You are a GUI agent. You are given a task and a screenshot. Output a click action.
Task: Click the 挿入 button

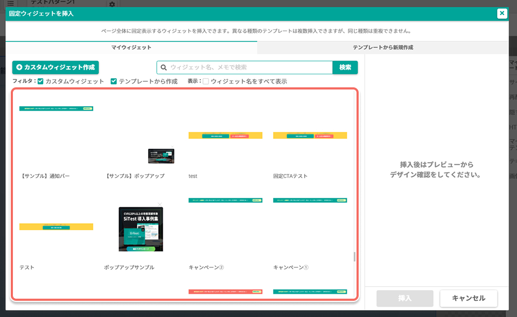tap(405, 298)
